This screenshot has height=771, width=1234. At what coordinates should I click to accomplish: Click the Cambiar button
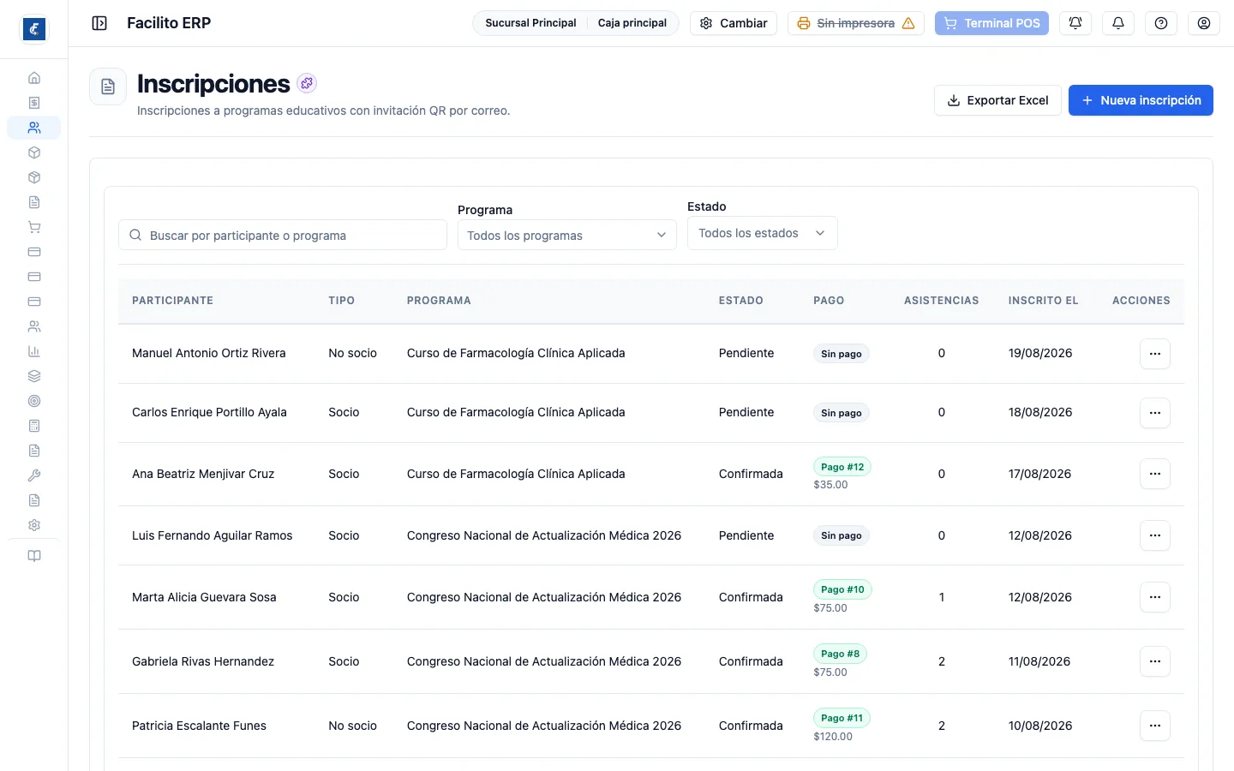coord(734,23)
